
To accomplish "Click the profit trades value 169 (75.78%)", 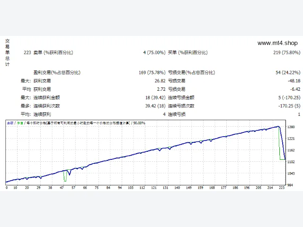I will click(152, 72).
